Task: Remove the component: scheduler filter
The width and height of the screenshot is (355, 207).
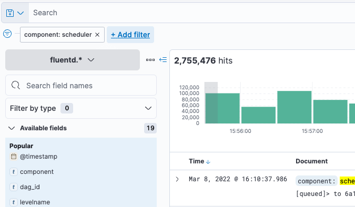Action: click(97, 35)
